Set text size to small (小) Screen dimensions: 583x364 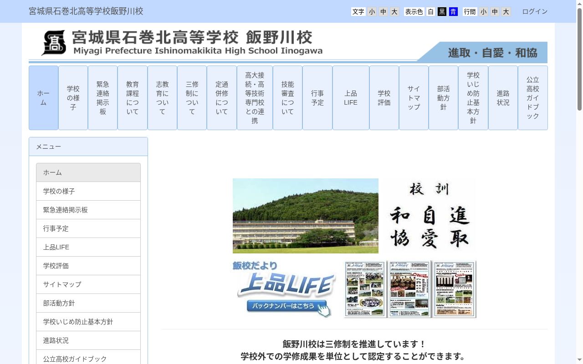point(372,12)
